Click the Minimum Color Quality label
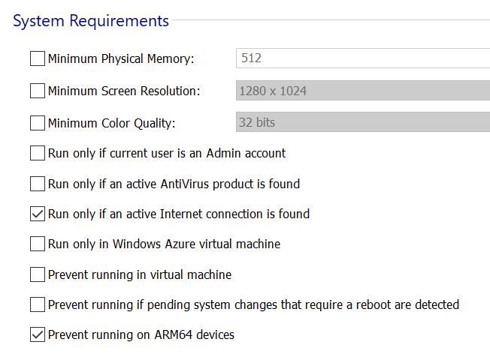The image size is (490, 360). [111, 123]
